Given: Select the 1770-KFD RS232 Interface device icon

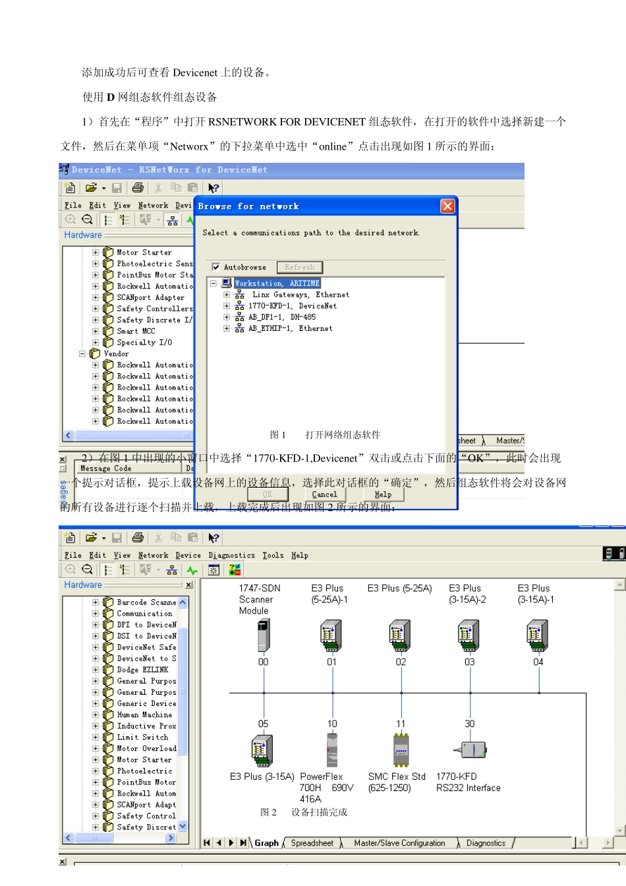Looking at the screenshot, I should coord(470,750).
